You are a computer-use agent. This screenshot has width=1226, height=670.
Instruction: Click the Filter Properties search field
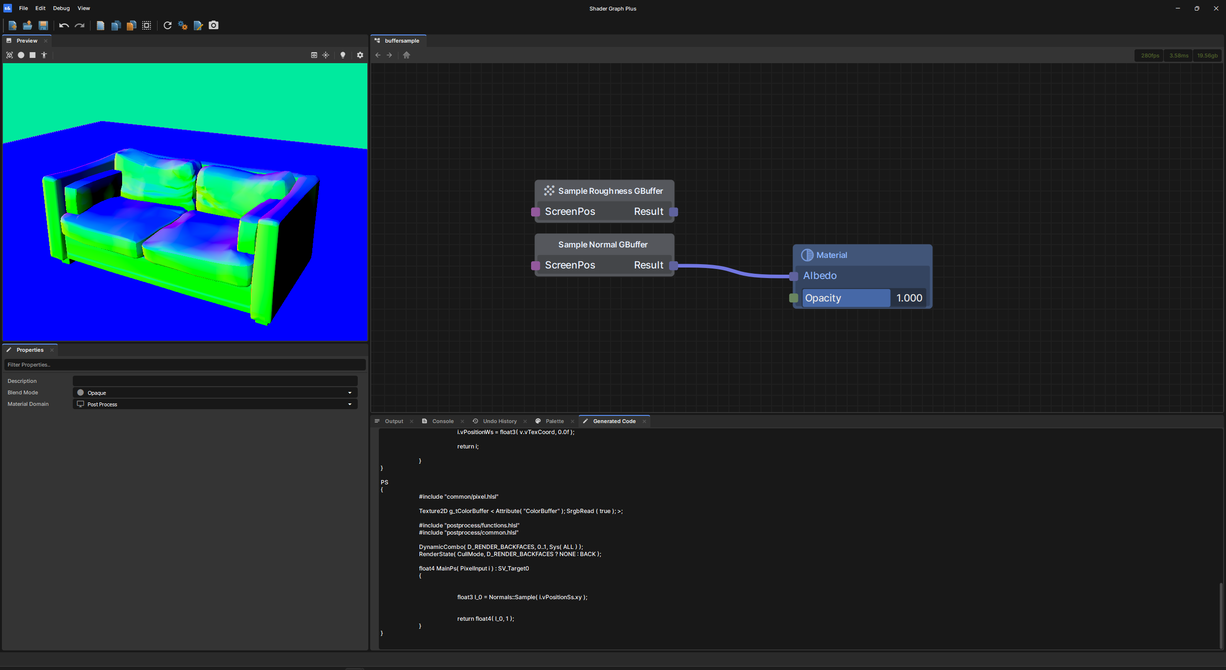coord(185,365)
